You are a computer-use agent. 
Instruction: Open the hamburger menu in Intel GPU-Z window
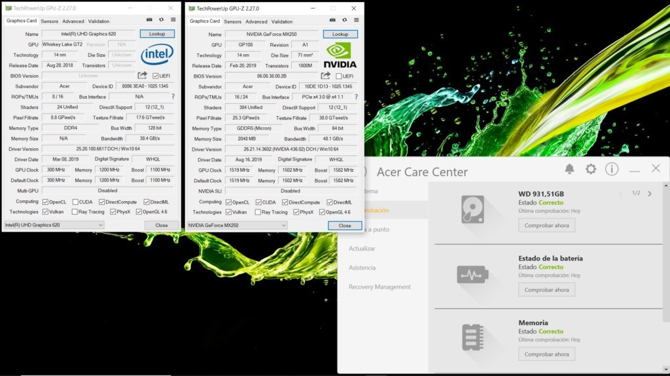pos(173,20)
